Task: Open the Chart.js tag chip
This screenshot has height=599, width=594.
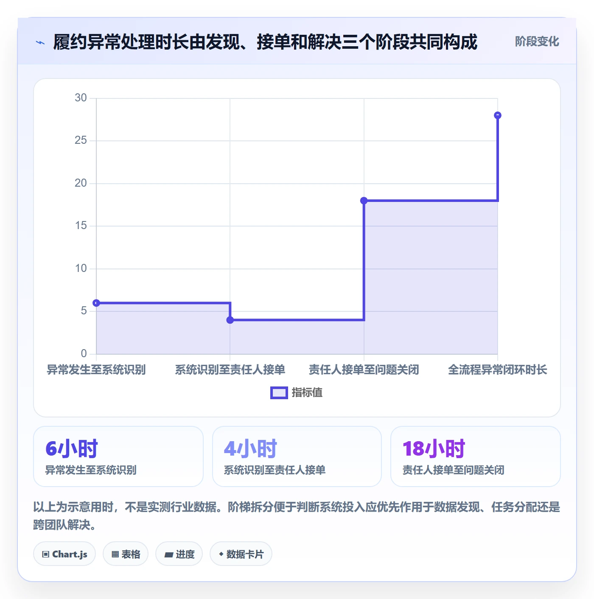Action: point(64,554)
